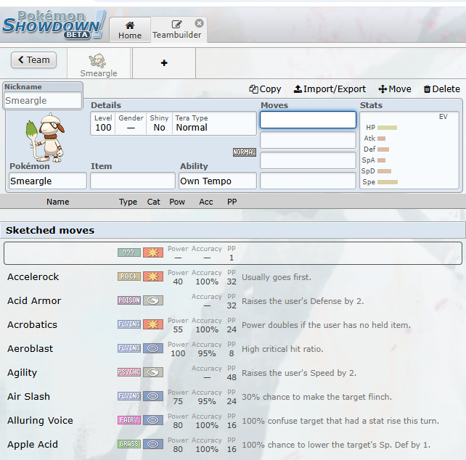The height and width of the screenshot is (460, 466).
Task: Click the Fairy type icon for Alluring Voice
Action: pos(129,420)
